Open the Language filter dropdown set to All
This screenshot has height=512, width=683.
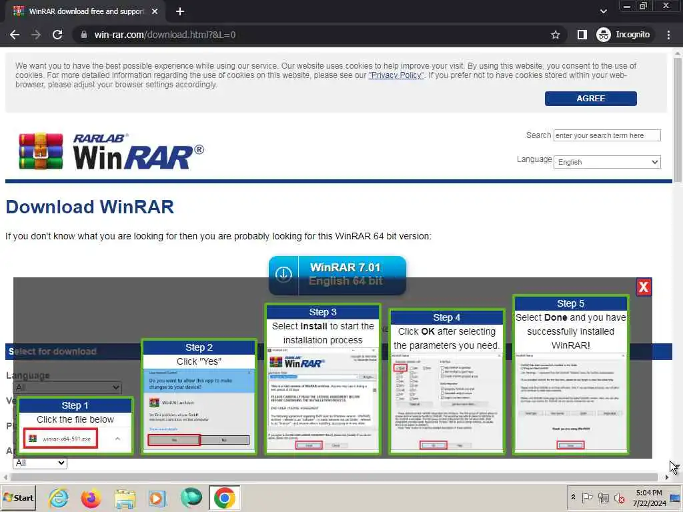(67, 387)
